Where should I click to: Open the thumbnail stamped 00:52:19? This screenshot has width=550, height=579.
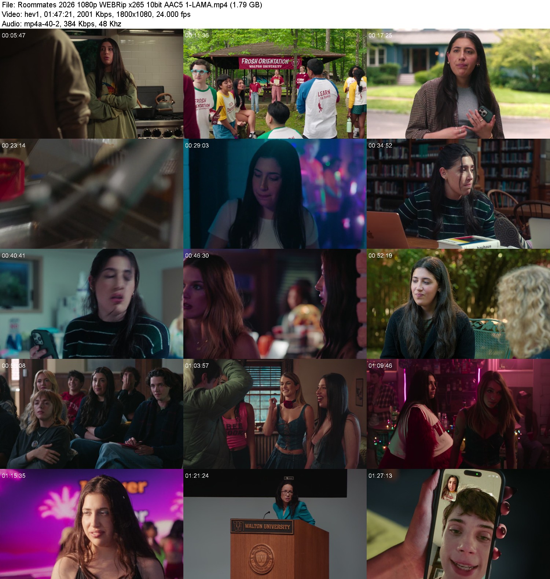[x=458, y=304]
